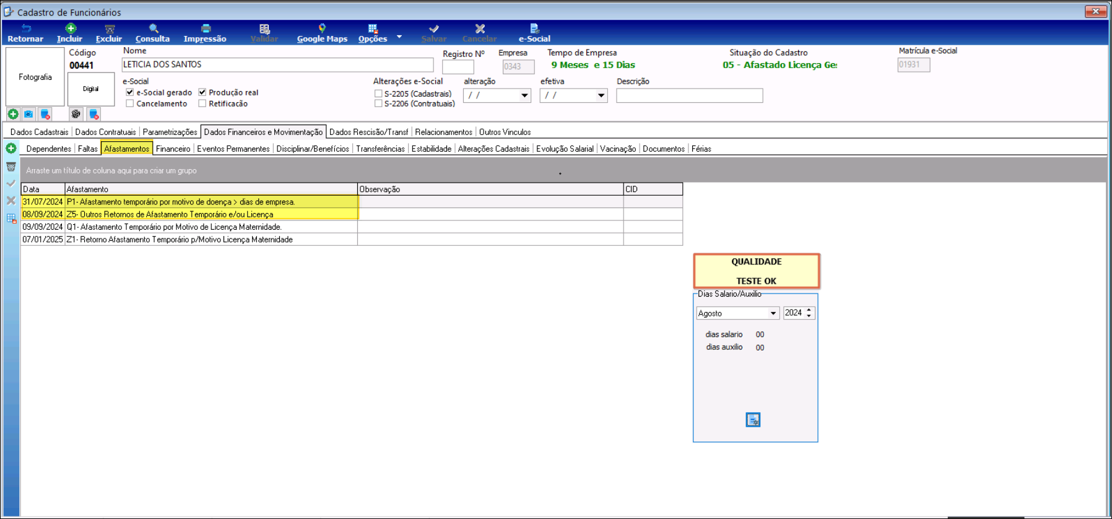Screen dimensions: 1112x519
Task: Click the Data column header
Action: pyautogui.click(x=43, y=189)
